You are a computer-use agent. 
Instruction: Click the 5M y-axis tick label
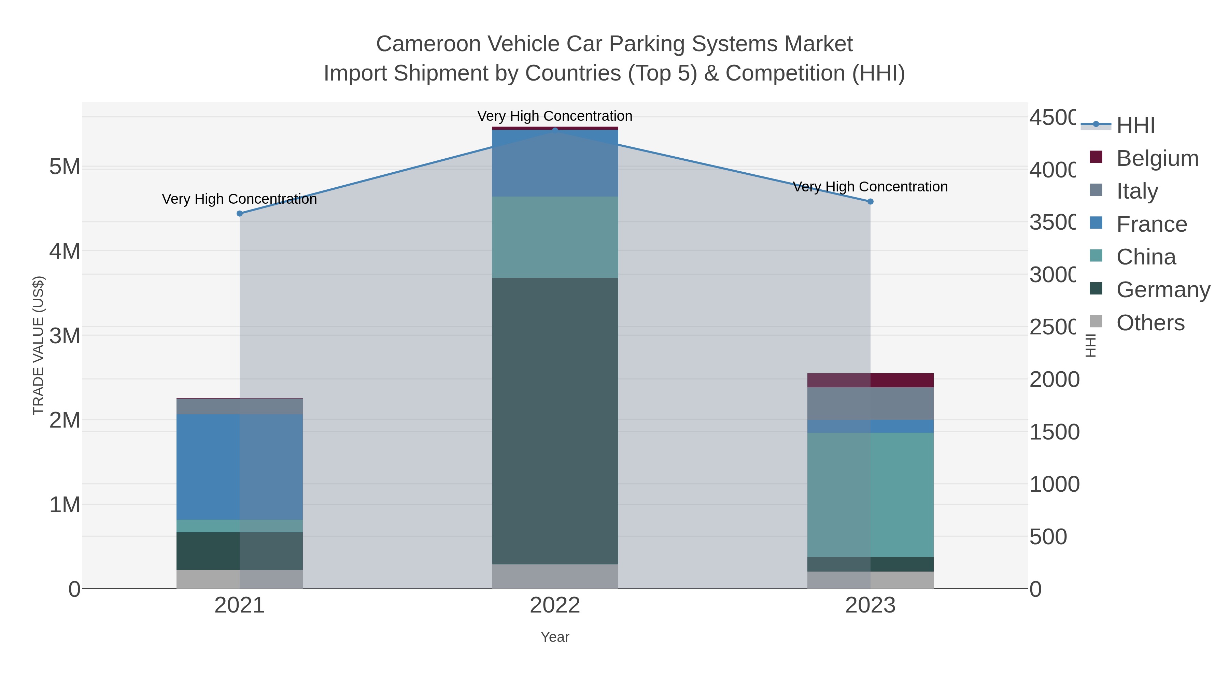65,167
